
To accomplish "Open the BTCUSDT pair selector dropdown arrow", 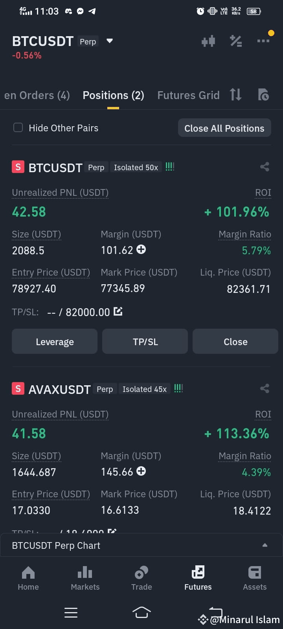I will pyautogui.click(x=110, y=41).
